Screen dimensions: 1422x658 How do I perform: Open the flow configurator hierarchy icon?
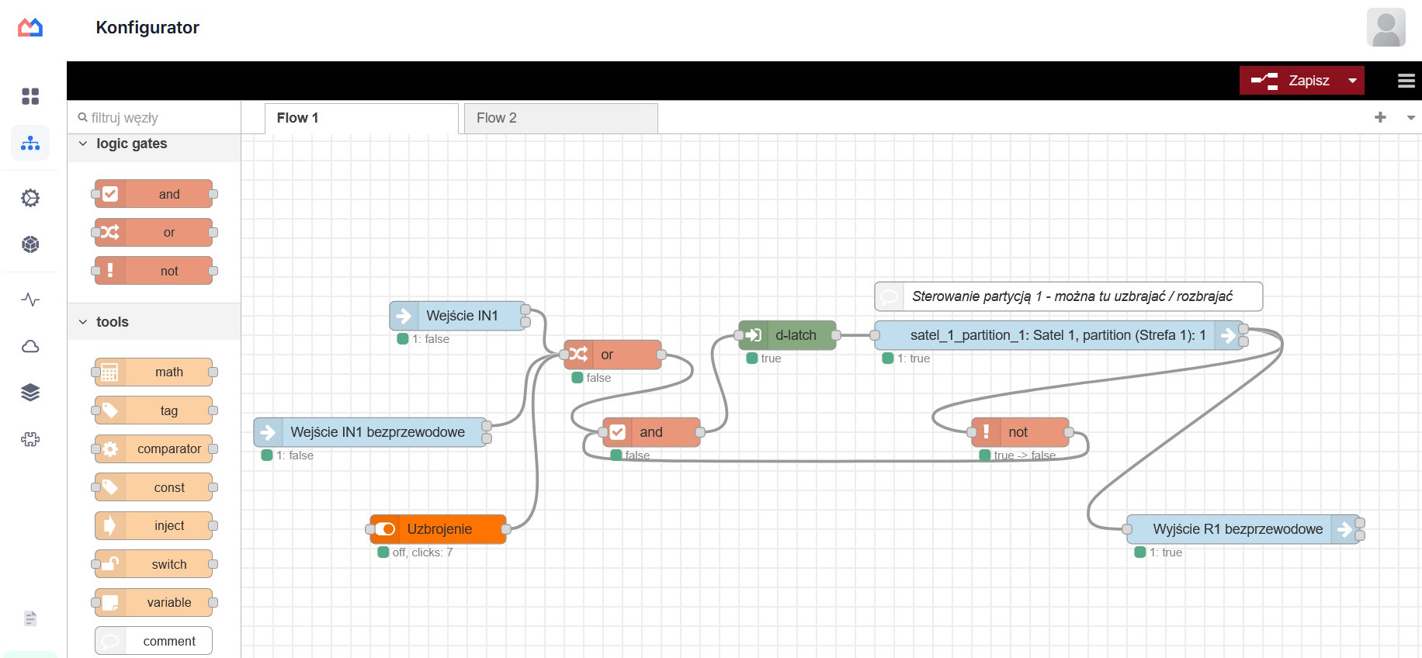(x=30, y=143)
